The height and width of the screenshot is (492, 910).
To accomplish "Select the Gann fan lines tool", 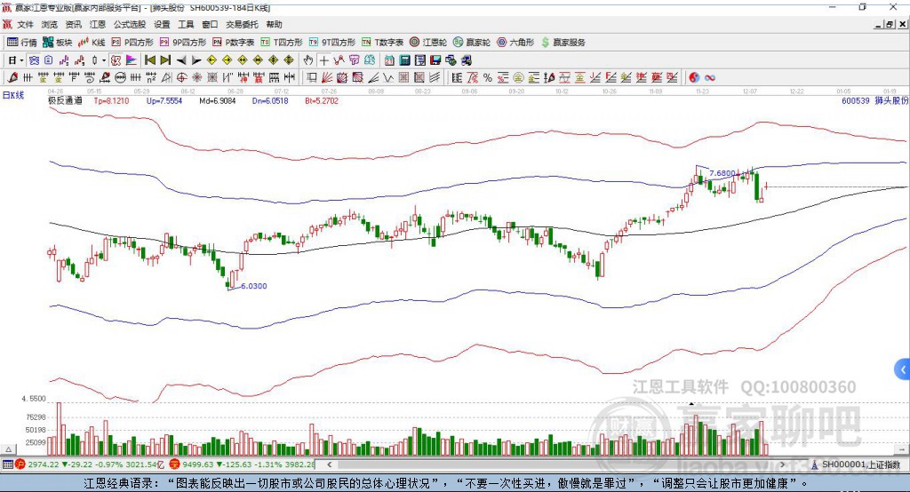I will pyautogui.click(x=326, y=77).
